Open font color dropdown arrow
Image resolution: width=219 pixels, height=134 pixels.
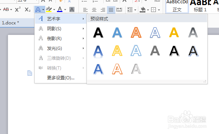65,10
